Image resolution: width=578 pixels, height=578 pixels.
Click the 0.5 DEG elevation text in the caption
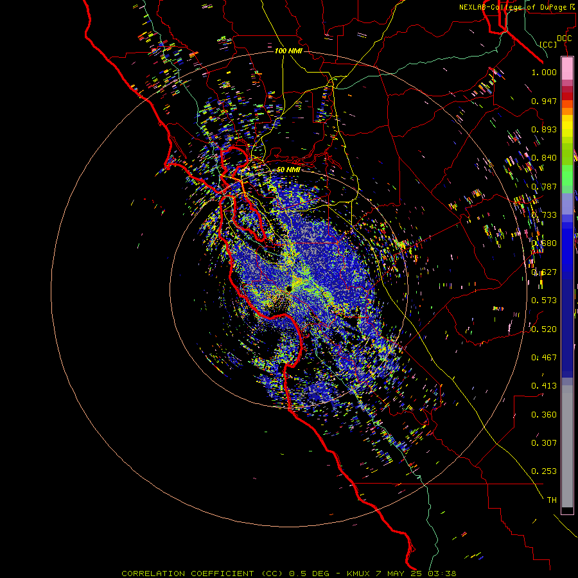pyautogui.click(x=310, y=574)
